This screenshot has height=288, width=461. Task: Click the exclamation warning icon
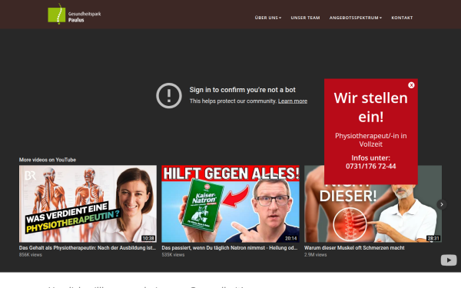click(169, 95)
